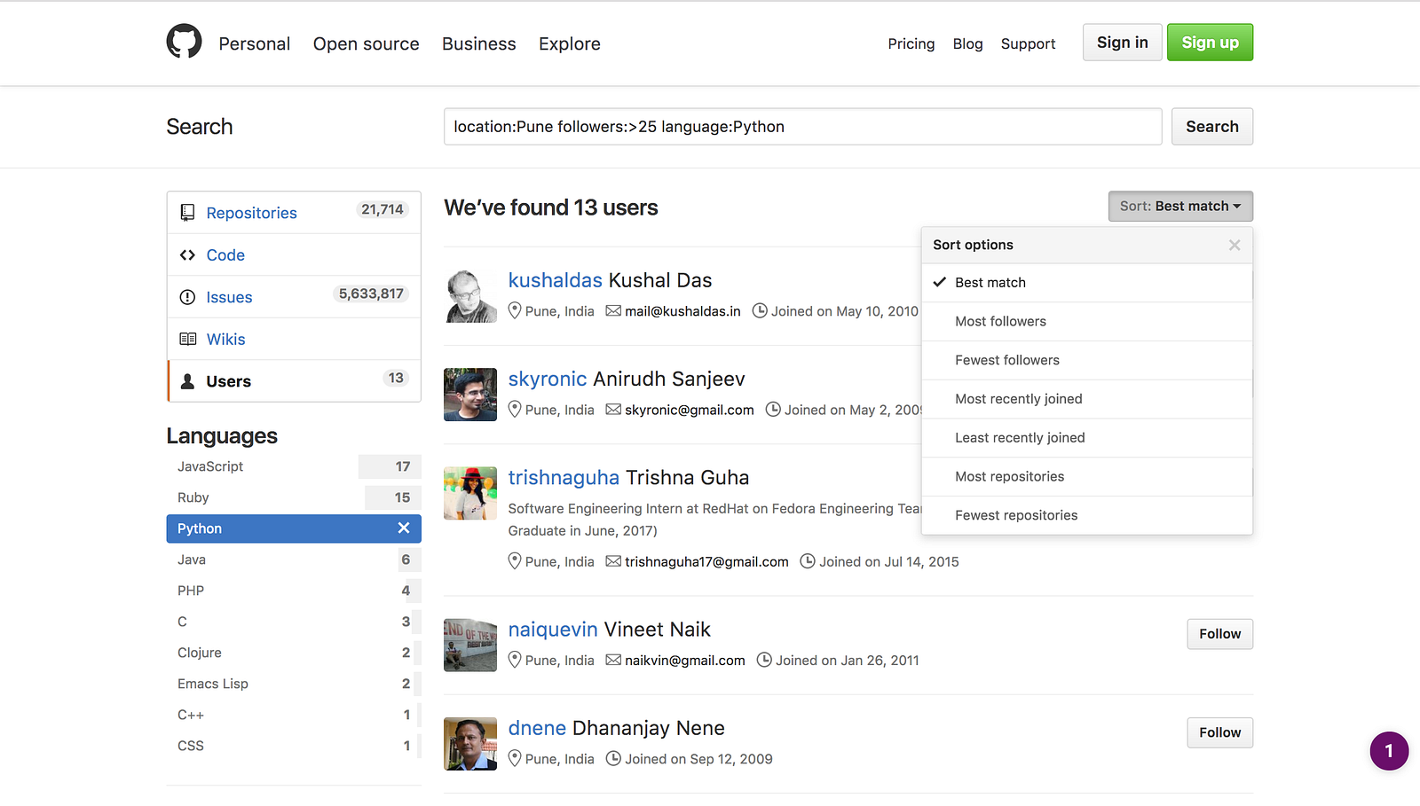The height and width of the screenshot is (806, 1420).
Task: Toggle the Sort: Best match dropdown
Action: [x=1179, y=207]
